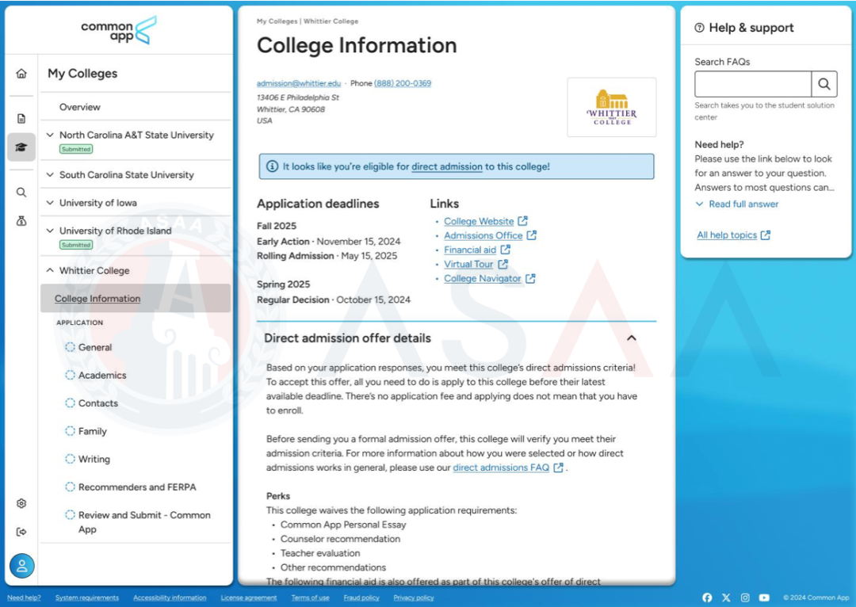Image resolution: width=856 pixels, height=607 pixels.
Task: Open the Common App Facebook page icon
Action: pyautogui.click(x=707, y=597)
